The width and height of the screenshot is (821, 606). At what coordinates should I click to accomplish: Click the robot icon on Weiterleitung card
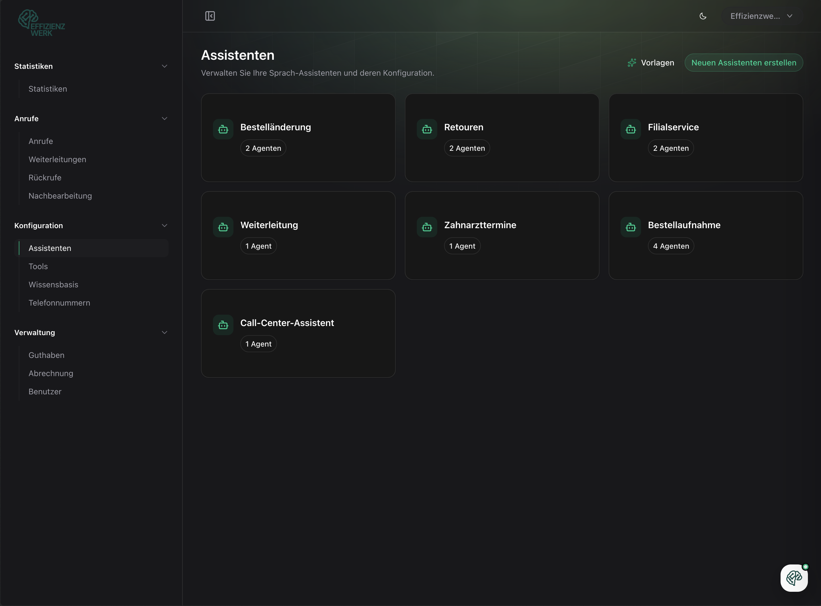coord(223,227)
